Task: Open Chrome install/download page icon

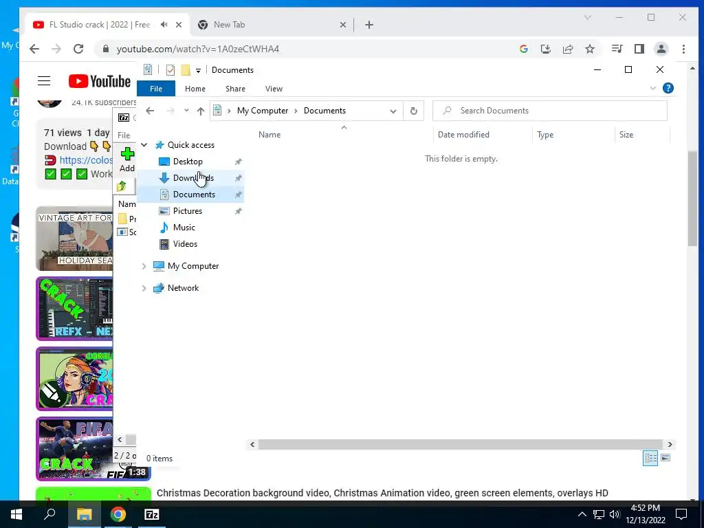Action: 545,49
